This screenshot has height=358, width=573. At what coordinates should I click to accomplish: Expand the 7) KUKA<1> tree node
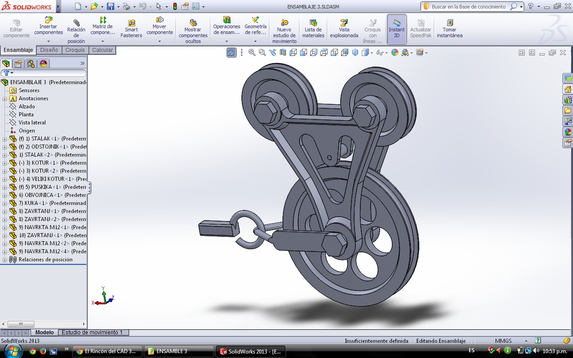coord(4,203)
